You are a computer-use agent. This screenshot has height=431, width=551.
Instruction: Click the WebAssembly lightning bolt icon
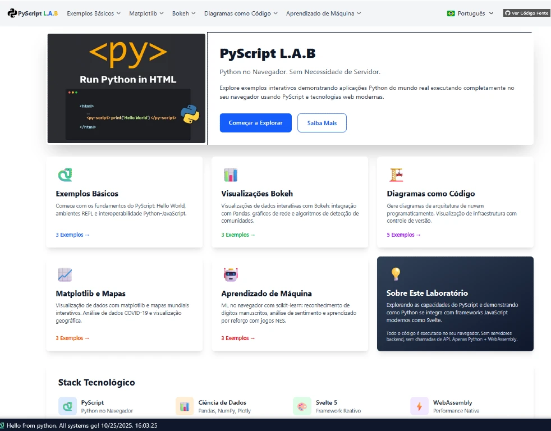click(419, 406)
